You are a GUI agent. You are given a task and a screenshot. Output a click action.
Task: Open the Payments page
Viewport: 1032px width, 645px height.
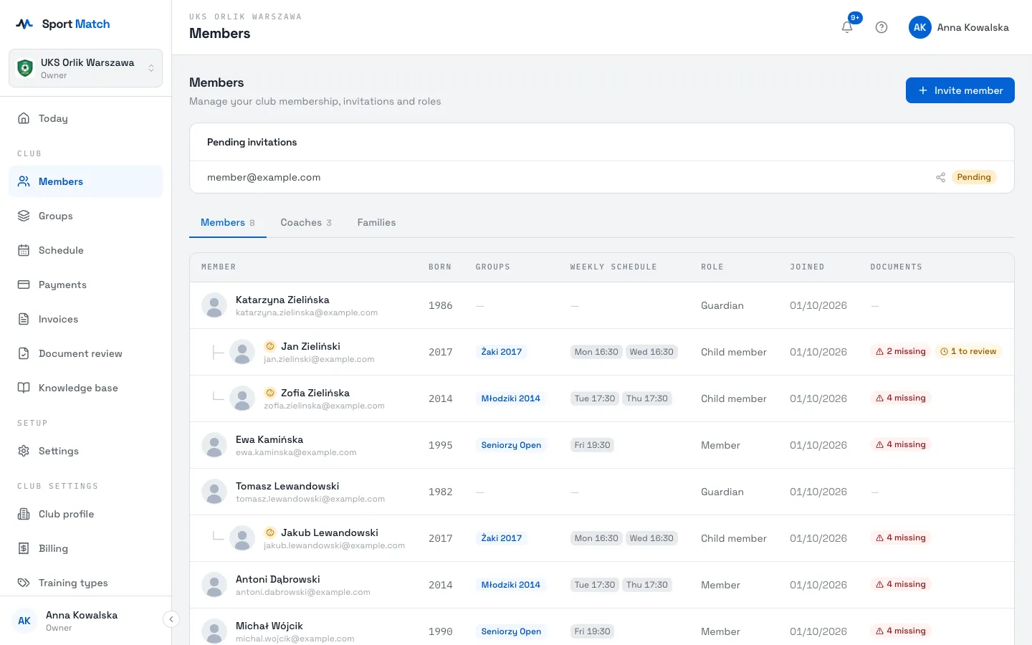coord(86,285)
